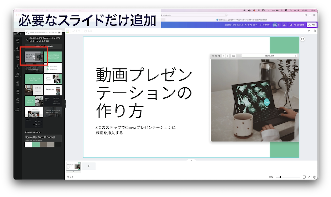Click Safari's share icon
The height and width of the screenshot is (197, 331).
tap(305, 15)
